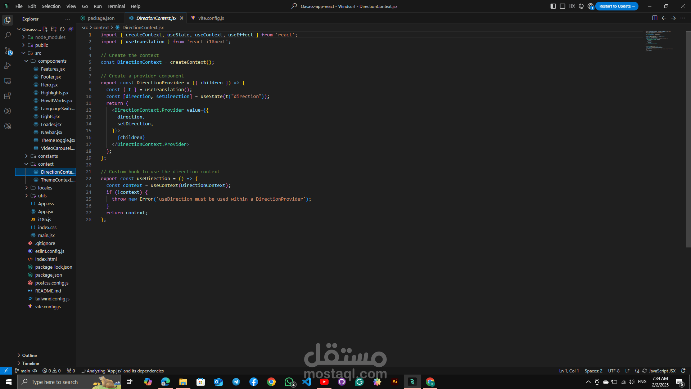Expand the Outline section
Screen dimensions: 691x389
pyautogui.click(x=30, y=355)
